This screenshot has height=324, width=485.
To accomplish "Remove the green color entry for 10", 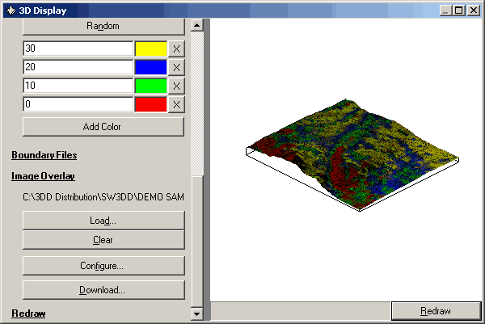I will click(176, 86).
